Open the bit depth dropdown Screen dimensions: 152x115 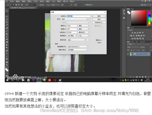pyautogui.click(x=84, y=36)
